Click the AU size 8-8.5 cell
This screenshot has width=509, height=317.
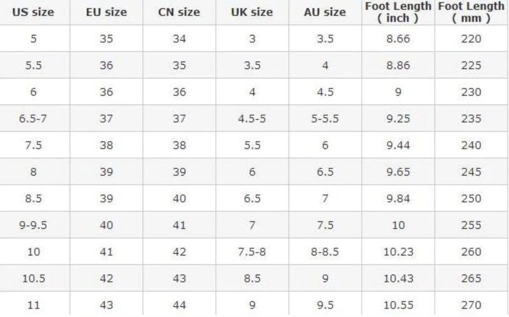(x=324, y=252)
